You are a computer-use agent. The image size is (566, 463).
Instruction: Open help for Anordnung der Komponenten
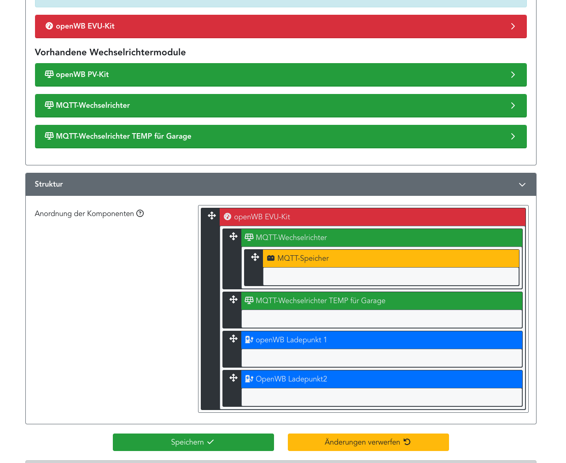pyautogui.click(x=140, y=213)
